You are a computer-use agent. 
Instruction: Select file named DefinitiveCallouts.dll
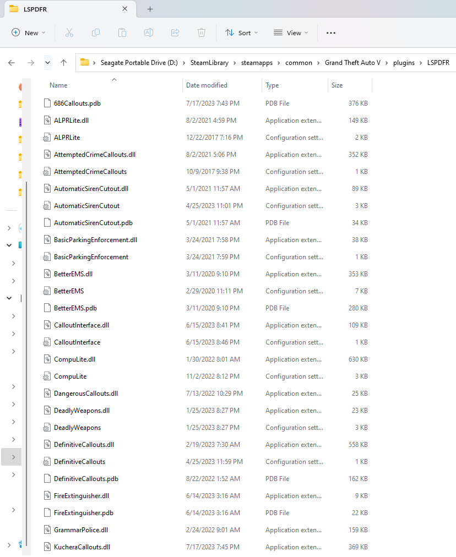[x=84, y=444]
